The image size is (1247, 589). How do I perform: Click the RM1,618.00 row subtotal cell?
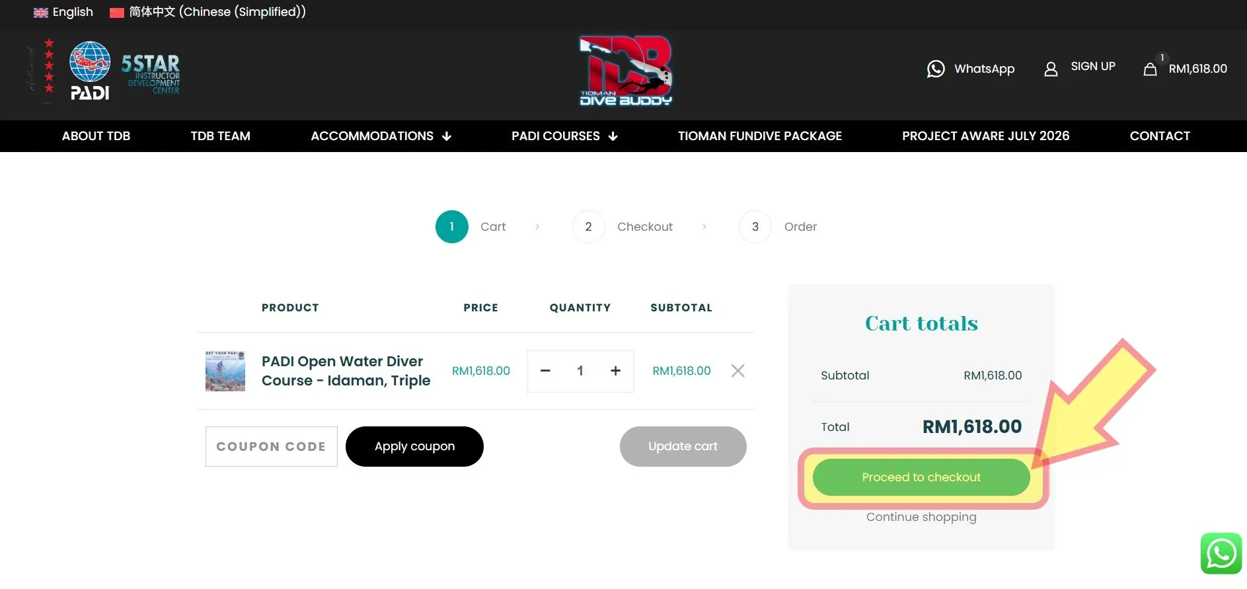(681, 371)
